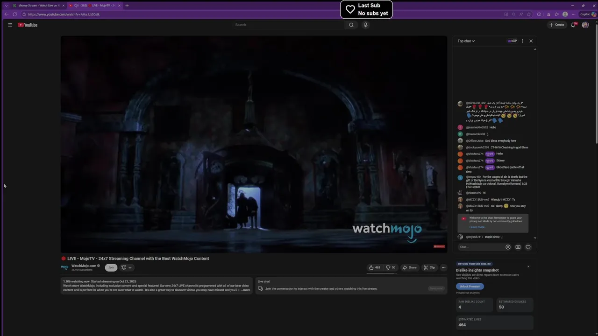
Task: Open the Copilot sidebar button
Action: (x=588, y=14)
